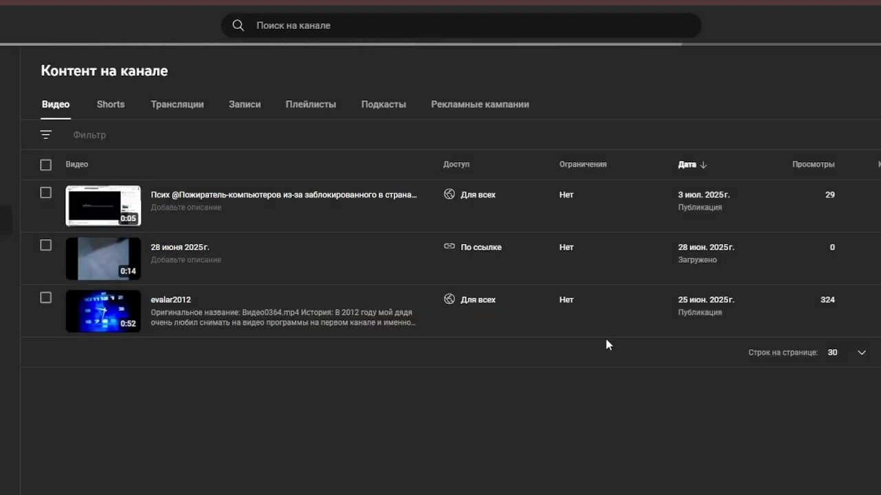Sort by the Дата column header
Viewport: 881px width, 495px height.
click(687, 164)
